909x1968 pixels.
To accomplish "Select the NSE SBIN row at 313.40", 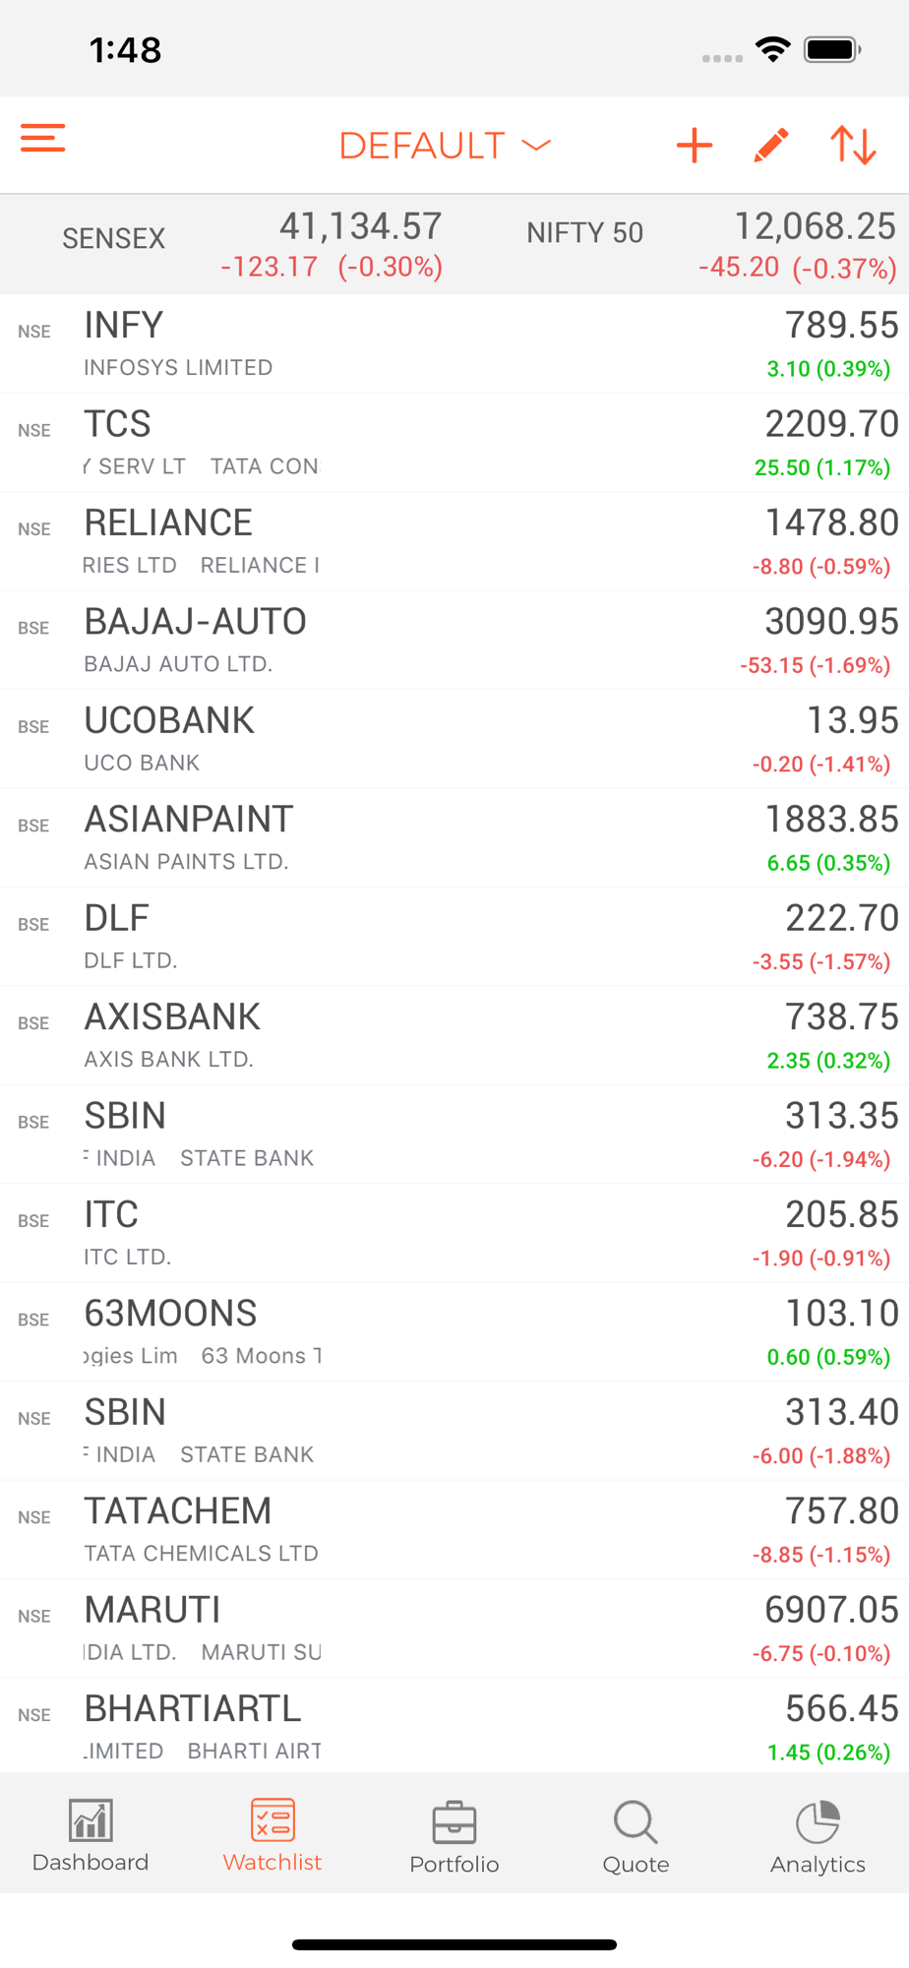I will (x=454, y=1431).
